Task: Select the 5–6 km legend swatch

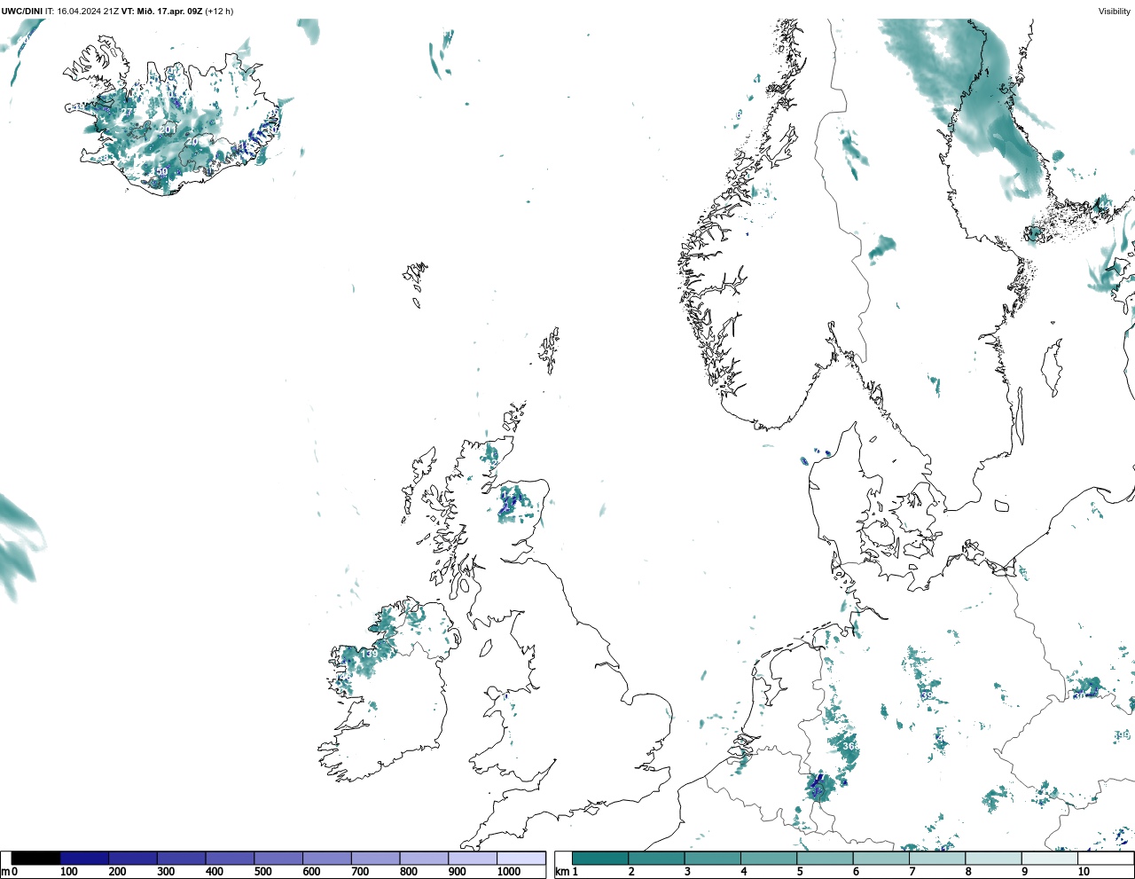Action: pyautogui.click(x=825, y=859)
